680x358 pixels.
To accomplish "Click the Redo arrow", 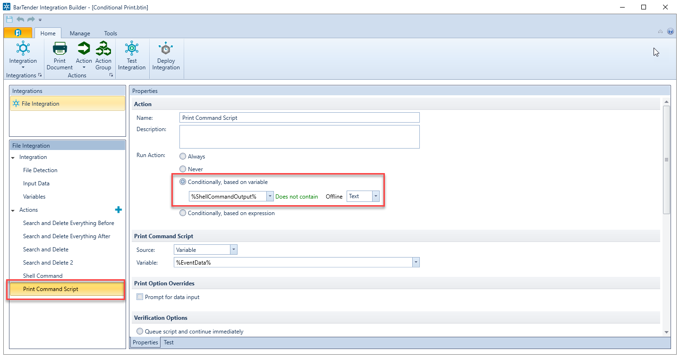I will [x=31, y=19].
